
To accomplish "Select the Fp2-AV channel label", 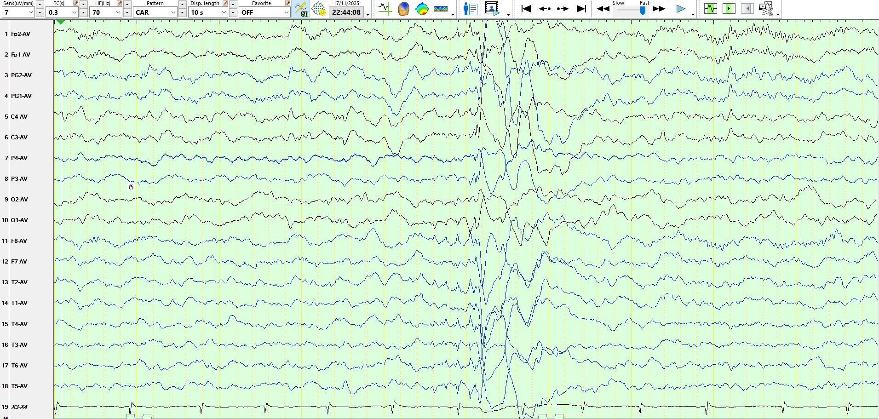I will 21,34.
